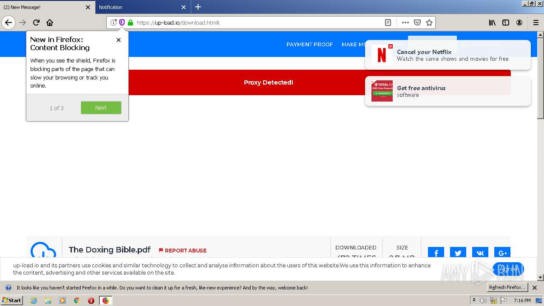Close Netflix ad with red X

tap(391, 46)
